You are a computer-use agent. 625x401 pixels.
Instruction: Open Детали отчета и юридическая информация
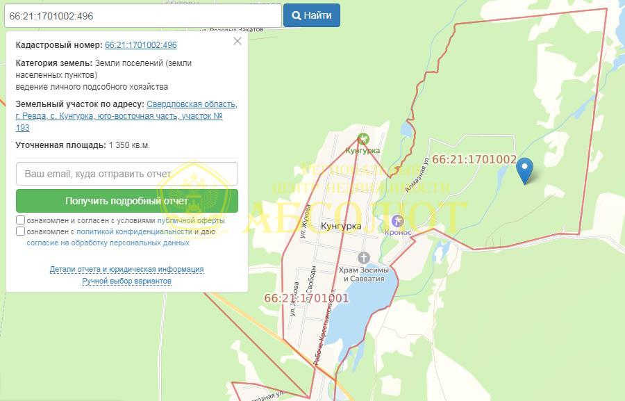(127, 270)
